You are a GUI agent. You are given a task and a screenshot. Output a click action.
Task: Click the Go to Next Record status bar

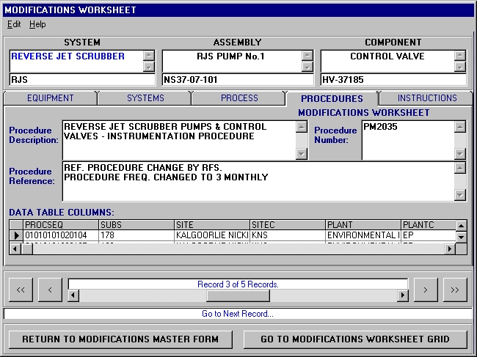[x=238, y=314]
